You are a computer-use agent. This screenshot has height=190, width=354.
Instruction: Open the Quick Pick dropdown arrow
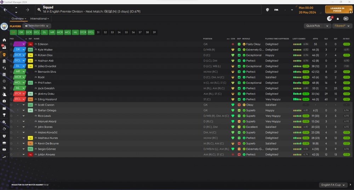(327, 26)
